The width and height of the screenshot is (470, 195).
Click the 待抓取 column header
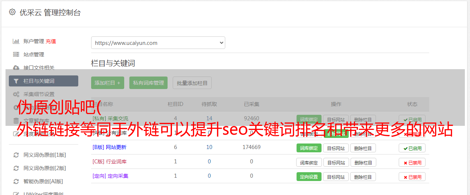pos(209,104)
